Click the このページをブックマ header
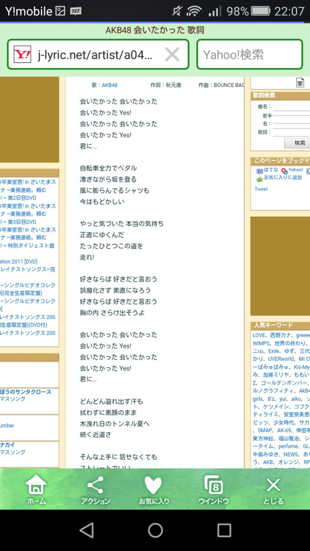This screenshot has height=551, width=310. [280, 160]
